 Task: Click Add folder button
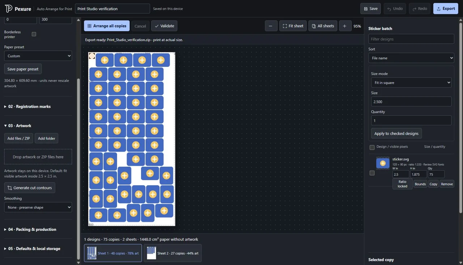point(46,138)
